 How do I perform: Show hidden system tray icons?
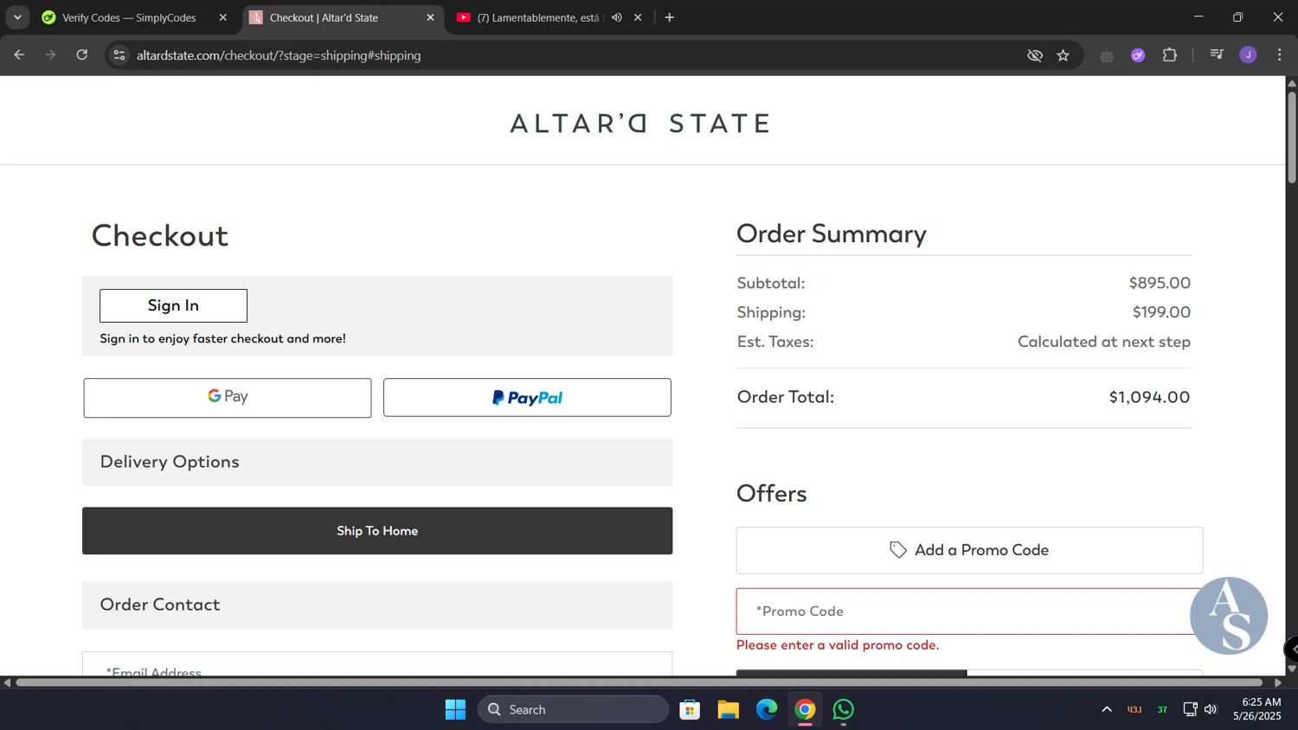(x=1107, y=709)
